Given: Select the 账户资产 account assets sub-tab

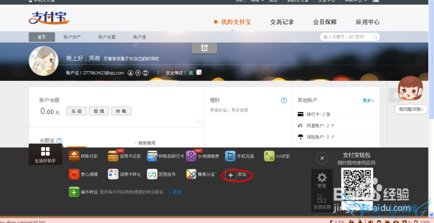Looking at the screenshot, I should (72, 37).
